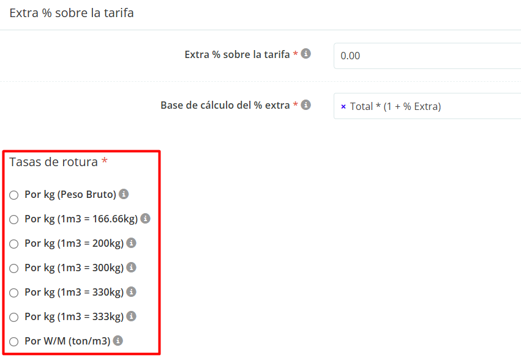Click info icon beside 1m3 = 200kg option
Image resolution: width=521 pixels, height=361 pixels.
pos(131,243)
